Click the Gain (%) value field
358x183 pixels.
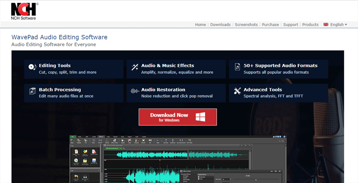(226, 179)
